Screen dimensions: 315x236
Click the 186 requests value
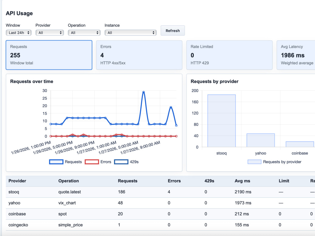(122, 192)
